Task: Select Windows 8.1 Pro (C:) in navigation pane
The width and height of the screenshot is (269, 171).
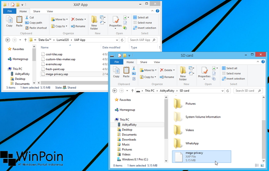Action: tap(135, 160)
